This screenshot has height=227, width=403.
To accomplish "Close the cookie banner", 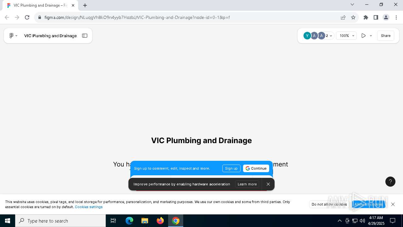I will (x=393, y=204).
